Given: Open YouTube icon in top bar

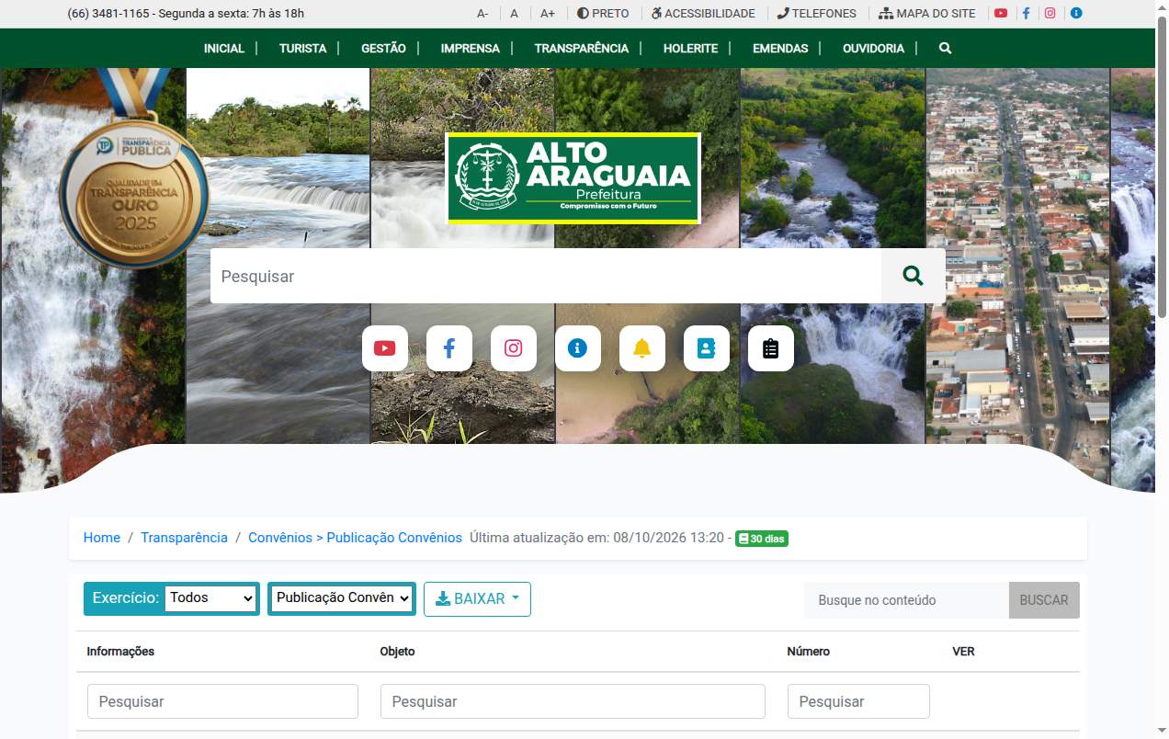Looking at the screenshot, I should click(1001, 14).
